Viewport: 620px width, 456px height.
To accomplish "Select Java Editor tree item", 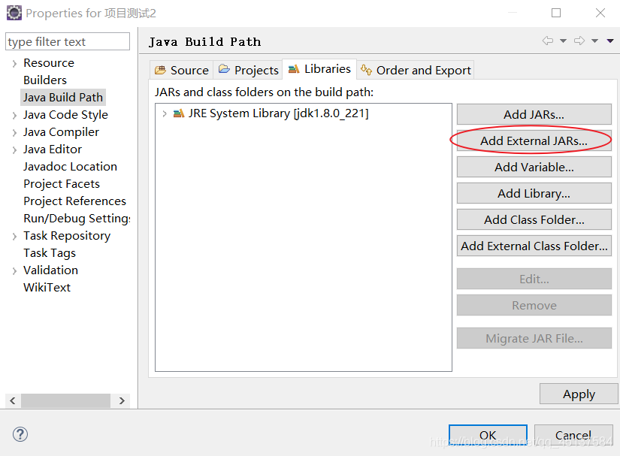I will (x=53, y=149).
